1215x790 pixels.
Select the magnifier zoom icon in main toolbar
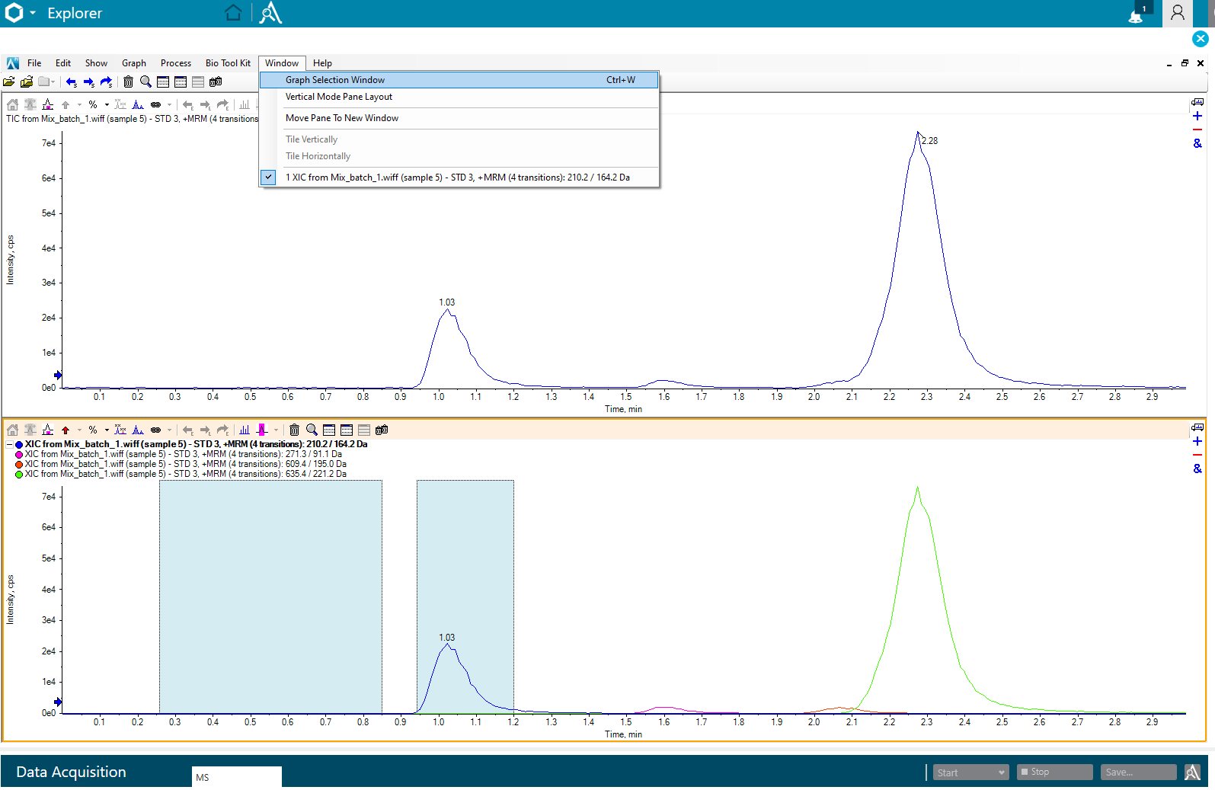145,82
